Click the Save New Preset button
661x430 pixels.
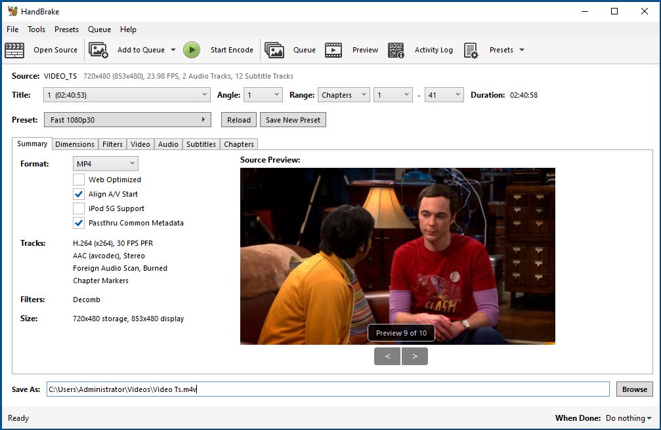tap(293, 120)
